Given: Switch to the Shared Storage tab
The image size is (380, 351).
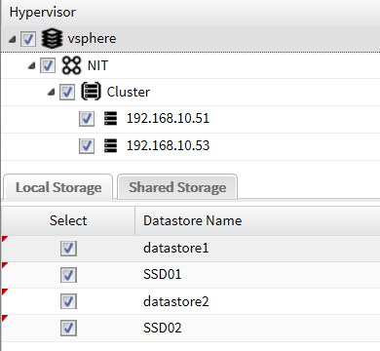Looking at the screenshot, I should (x=177, y=187).
